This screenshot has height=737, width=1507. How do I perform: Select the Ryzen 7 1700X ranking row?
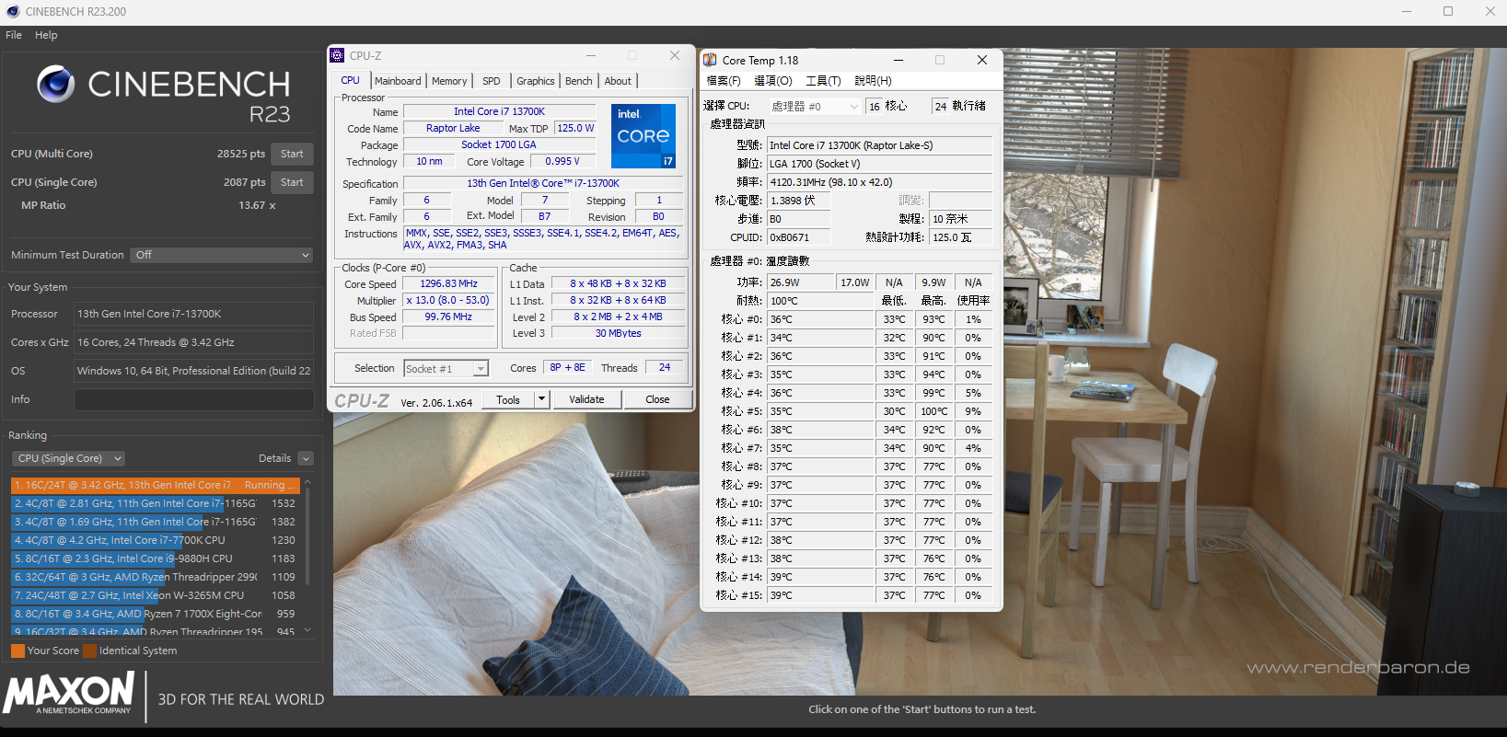point(155,614)
